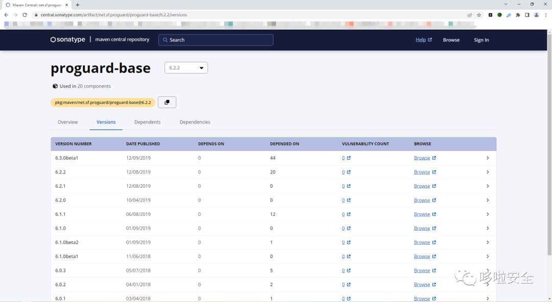552x302 pixels.
Task: Click version number 6.0.2 cell
Action: [60, 285]
